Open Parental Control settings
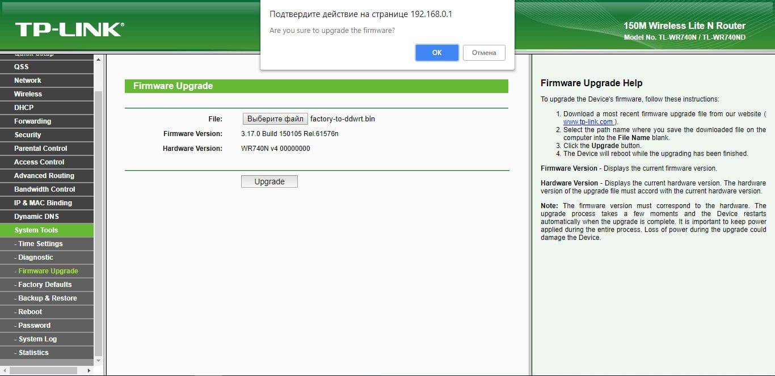This screenshot has height=376, width=775. pos(47,149)
